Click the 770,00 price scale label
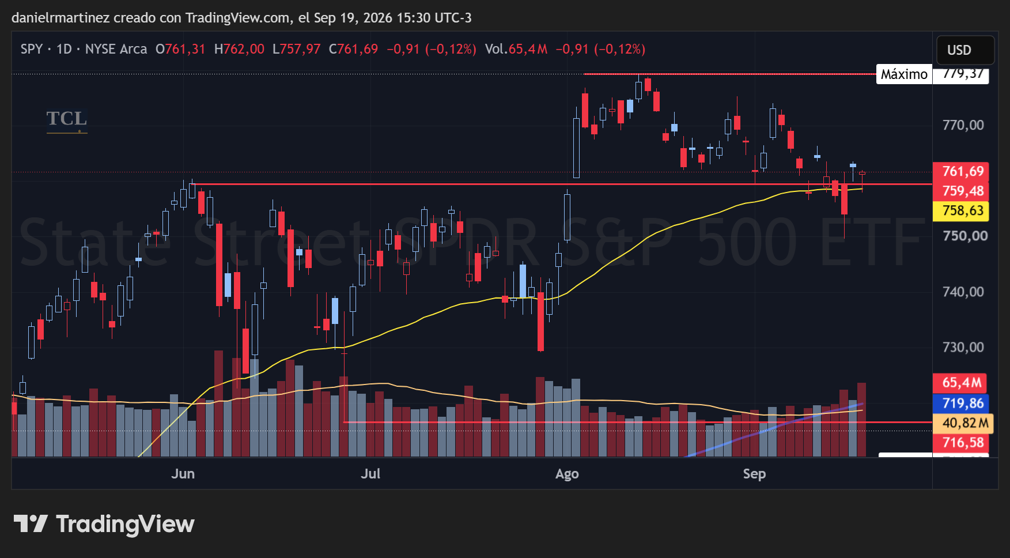The image size is (1010, 558). [x=963, y=125]
